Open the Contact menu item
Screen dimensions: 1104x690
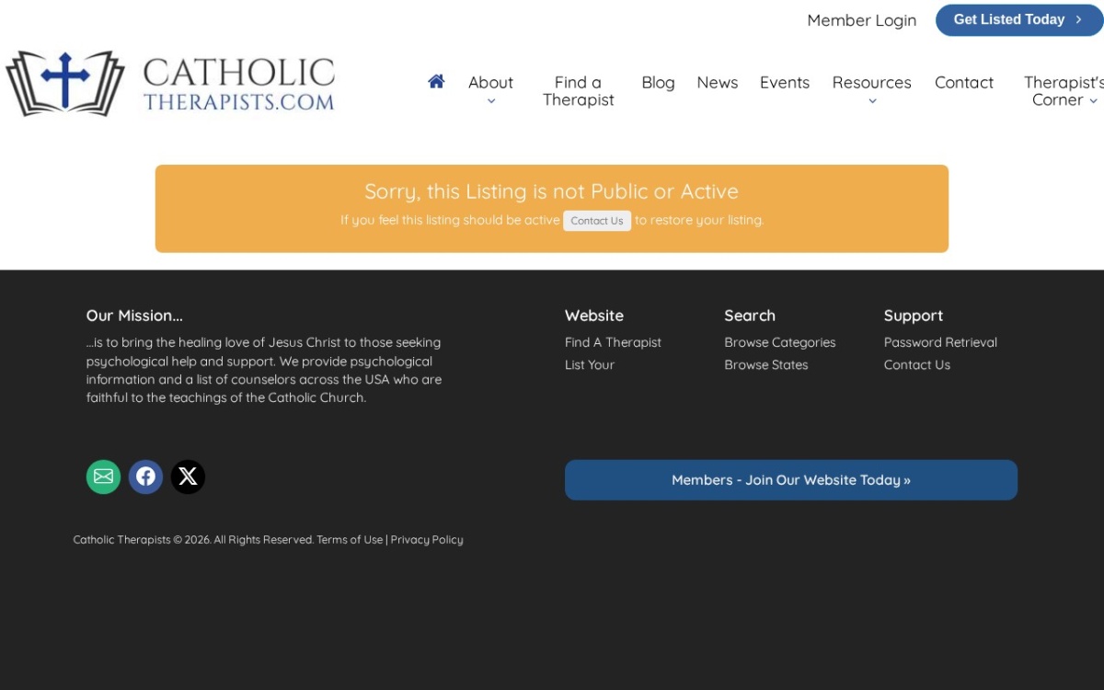pyautogui.click(x=964, y=83)
